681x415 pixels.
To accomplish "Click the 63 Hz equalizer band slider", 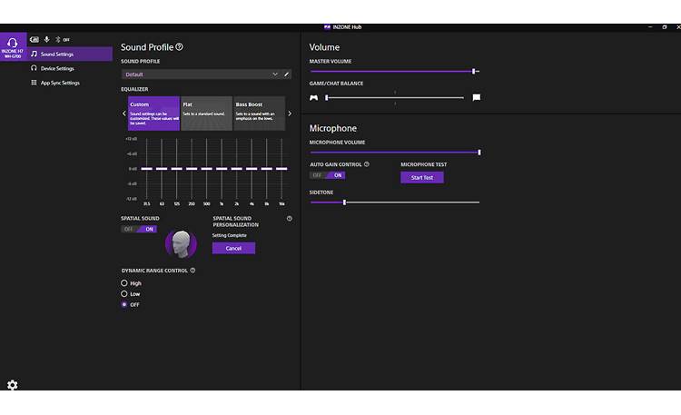I will coord(162,169).
